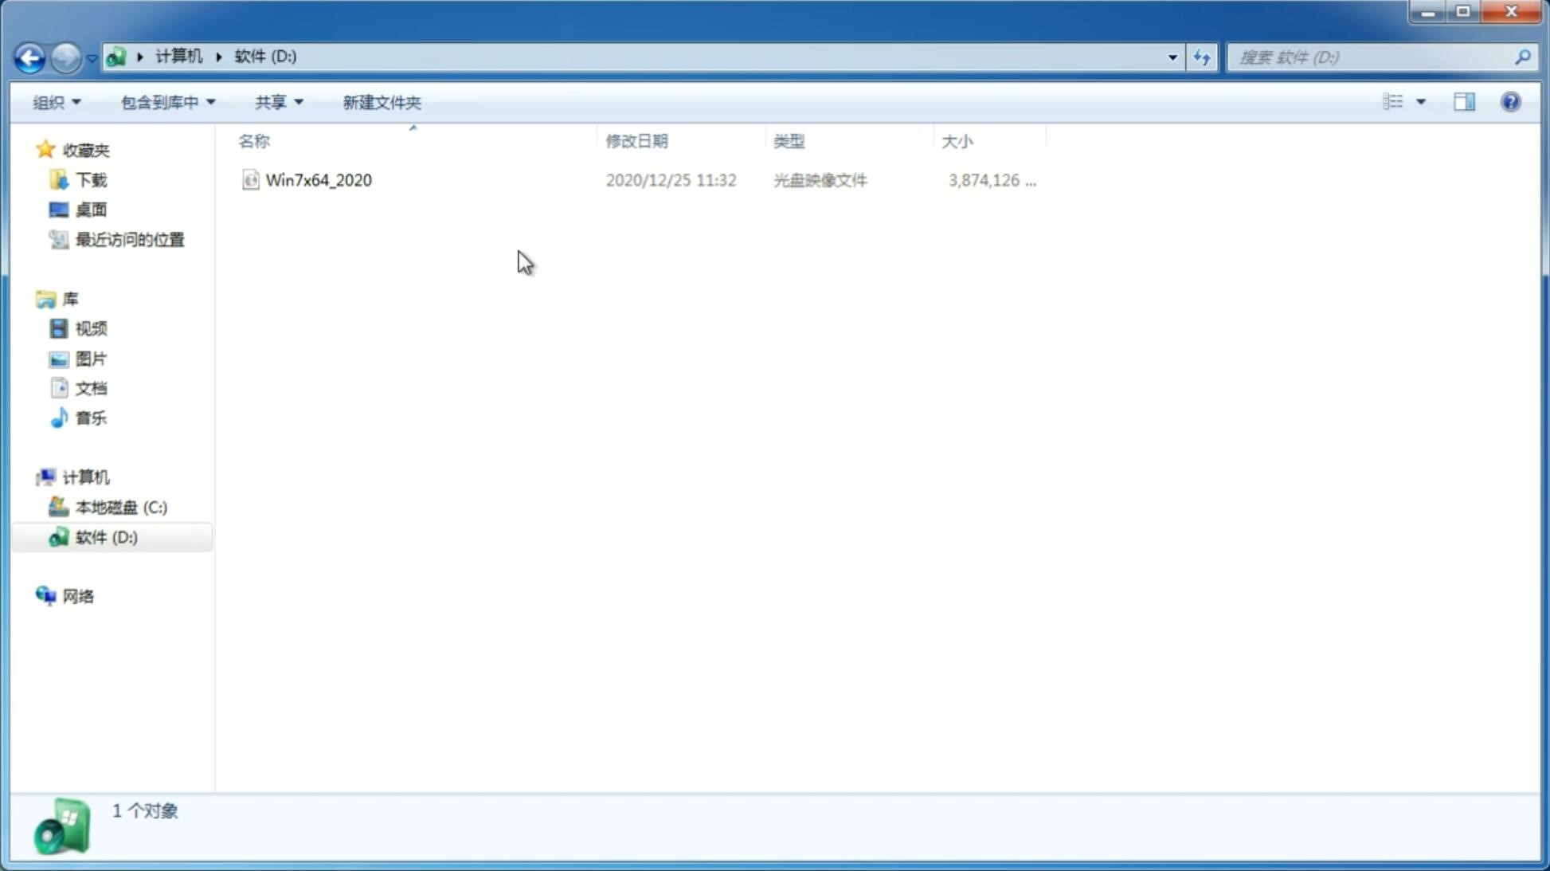The width and height of the screenshot is (1550, 871).
Task: Click back navigation arrow button
Action: coord(29,57)
